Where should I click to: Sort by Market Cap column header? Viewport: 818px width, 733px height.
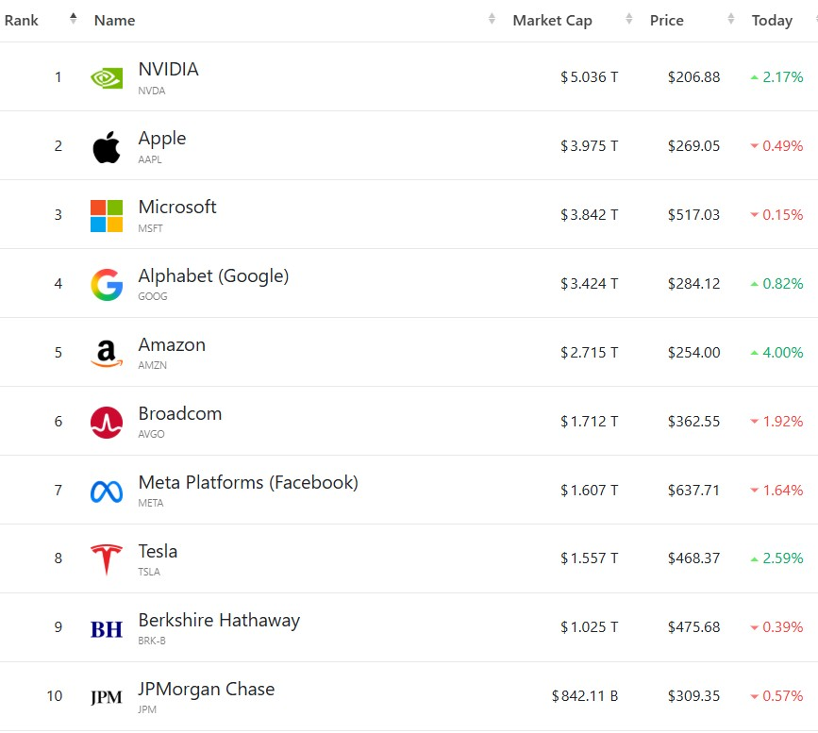(552, 20)
